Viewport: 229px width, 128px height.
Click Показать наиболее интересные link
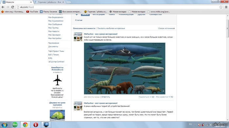[x=111, y=28]
